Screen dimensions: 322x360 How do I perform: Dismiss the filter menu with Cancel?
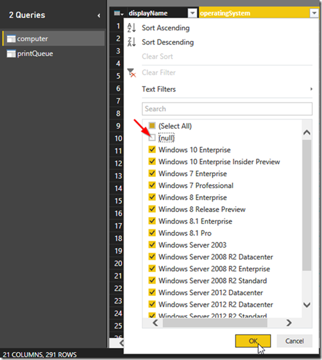click(x=295, y=341)
